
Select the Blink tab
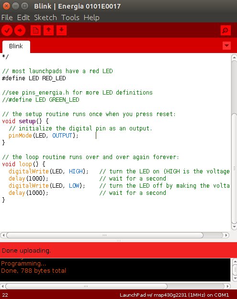point(16,46)
